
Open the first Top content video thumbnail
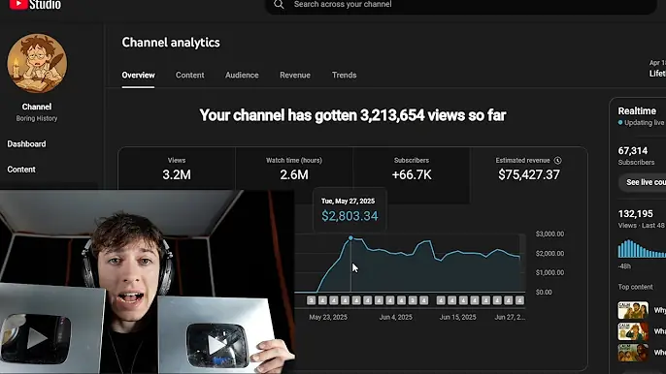pos(633,310)
